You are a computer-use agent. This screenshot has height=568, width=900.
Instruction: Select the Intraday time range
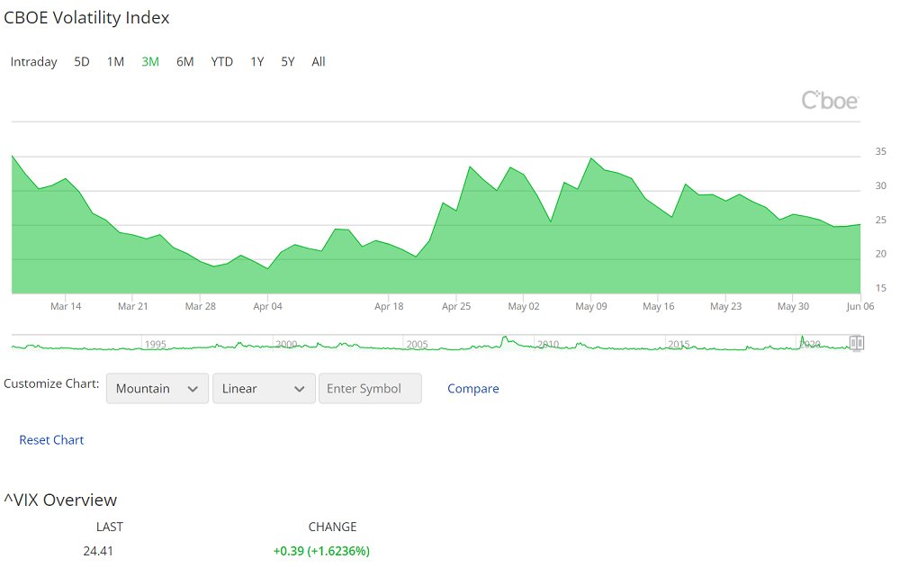click(34, 62)
